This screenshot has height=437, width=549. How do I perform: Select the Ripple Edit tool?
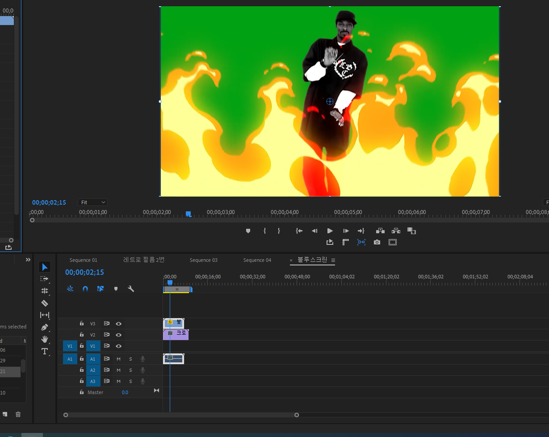pyautogui.click(x=45, y=291)
